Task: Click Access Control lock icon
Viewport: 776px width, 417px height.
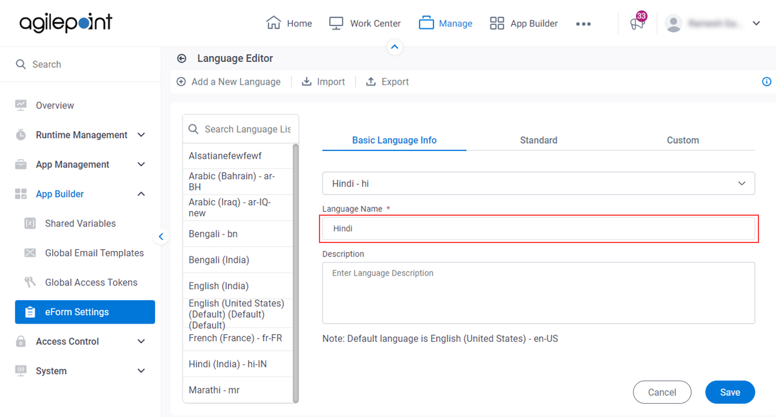Action: [21, 341]
